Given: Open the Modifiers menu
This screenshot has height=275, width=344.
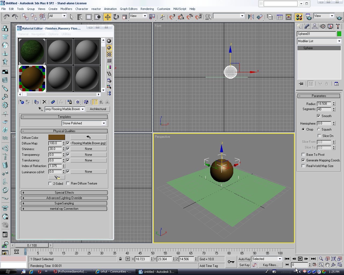Looking at the screenshot, I should click(66, 9).
